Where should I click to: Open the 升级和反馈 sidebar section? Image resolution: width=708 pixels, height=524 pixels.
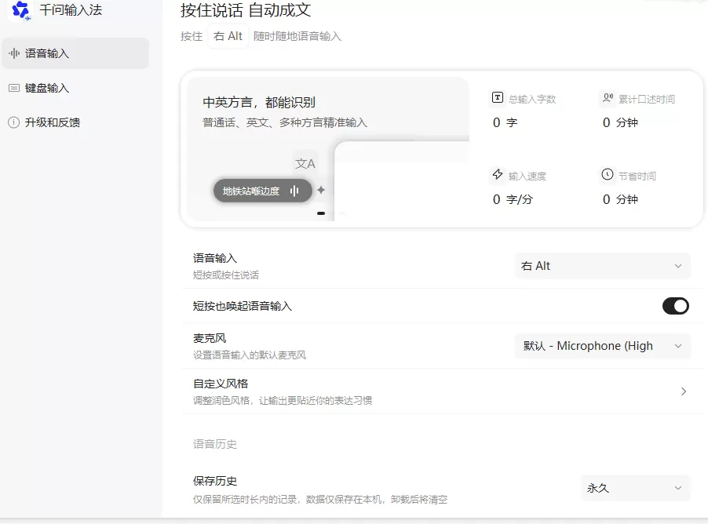coord(75,122)
